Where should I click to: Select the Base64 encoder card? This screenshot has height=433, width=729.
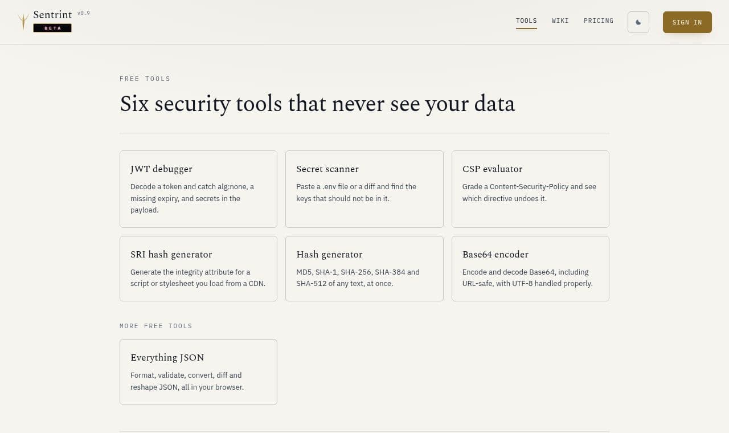pyautogui.click(x=530, y=268)
